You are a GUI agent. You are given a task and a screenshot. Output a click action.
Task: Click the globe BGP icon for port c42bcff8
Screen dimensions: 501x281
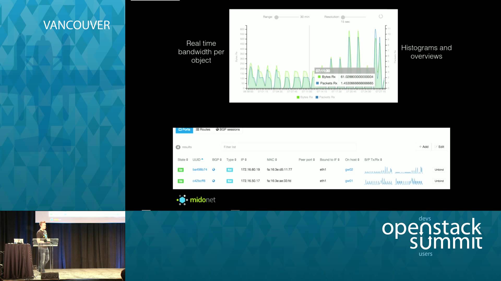click(213, 181)
